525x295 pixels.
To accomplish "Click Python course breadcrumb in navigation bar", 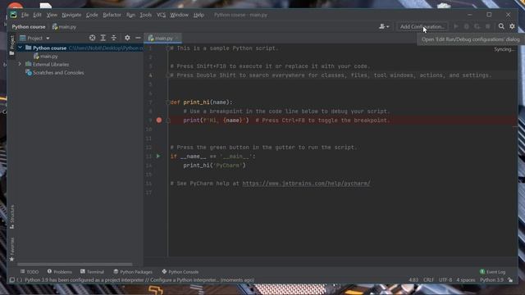I will click(29, 27).
